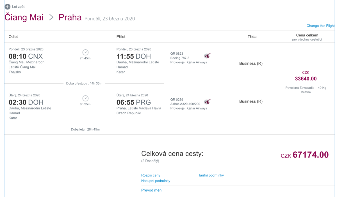The width and height of the screenshot is (337, 197).
Task: Click the 06:55 PRG arrival time
Action: [x=134, y=102]
